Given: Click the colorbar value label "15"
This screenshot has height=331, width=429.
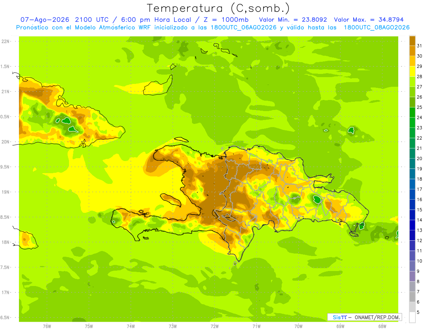Looking at the screenshot, I should [420, 210].
